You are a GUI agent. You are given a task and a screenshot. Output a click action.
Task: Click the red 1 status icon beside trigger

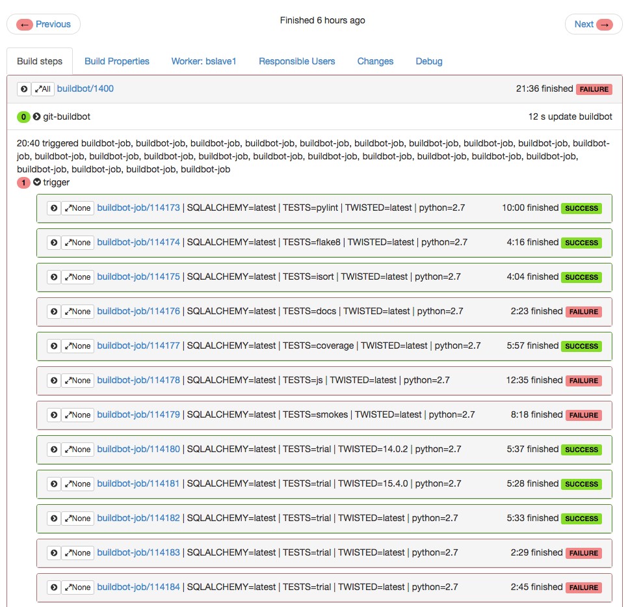(x=24, y=183)
